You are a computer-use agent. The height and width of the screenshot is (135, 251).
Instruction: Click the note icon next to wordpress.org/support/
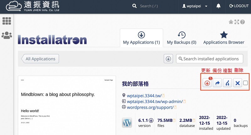click(x=175, y=107)
